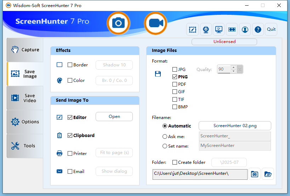The width and height of the screenshot is (290, 196).
Task: Select the Ask me filename option
Action: [165, 137]
